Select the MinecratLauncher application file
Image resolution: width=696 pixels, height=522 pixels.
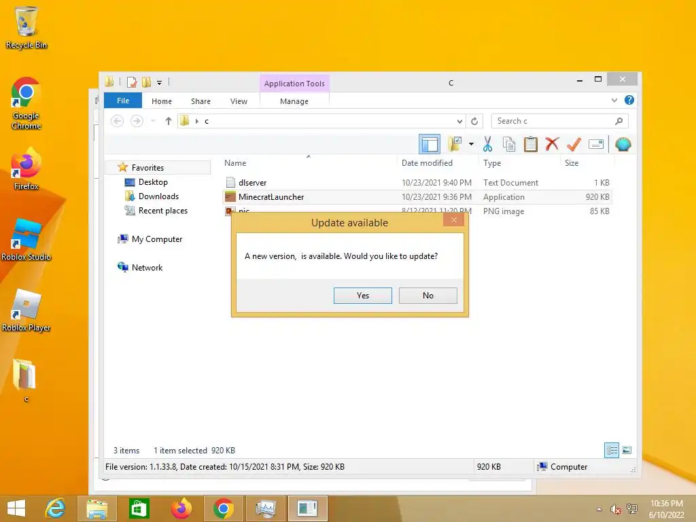(x=417, y=197)
